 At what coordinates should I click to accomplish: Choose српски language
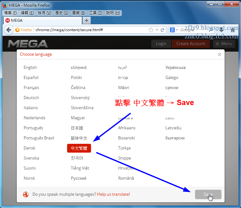(x=172, y=88)
